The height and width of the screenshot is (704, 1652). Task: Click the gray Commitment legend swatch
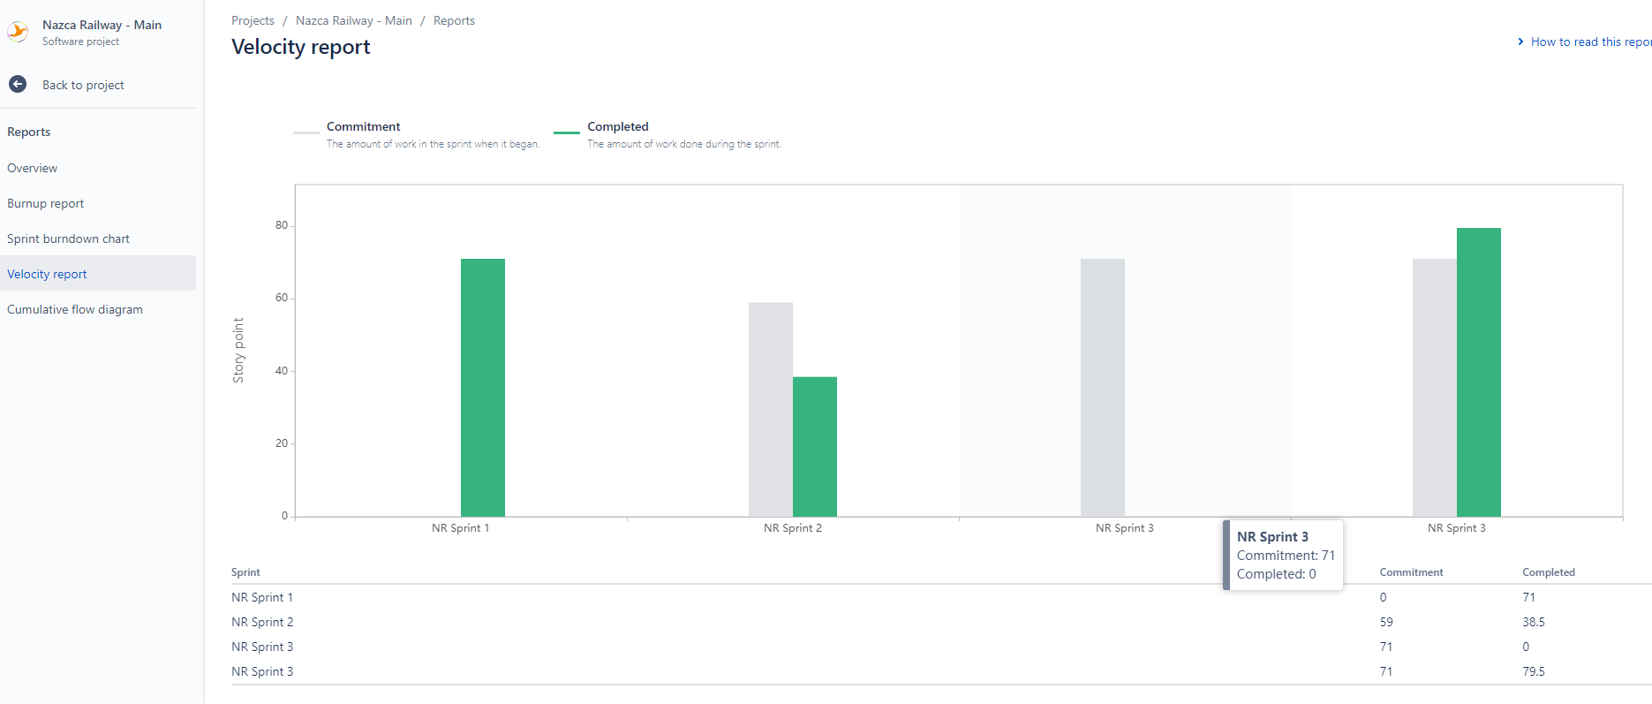click(306, 132)
